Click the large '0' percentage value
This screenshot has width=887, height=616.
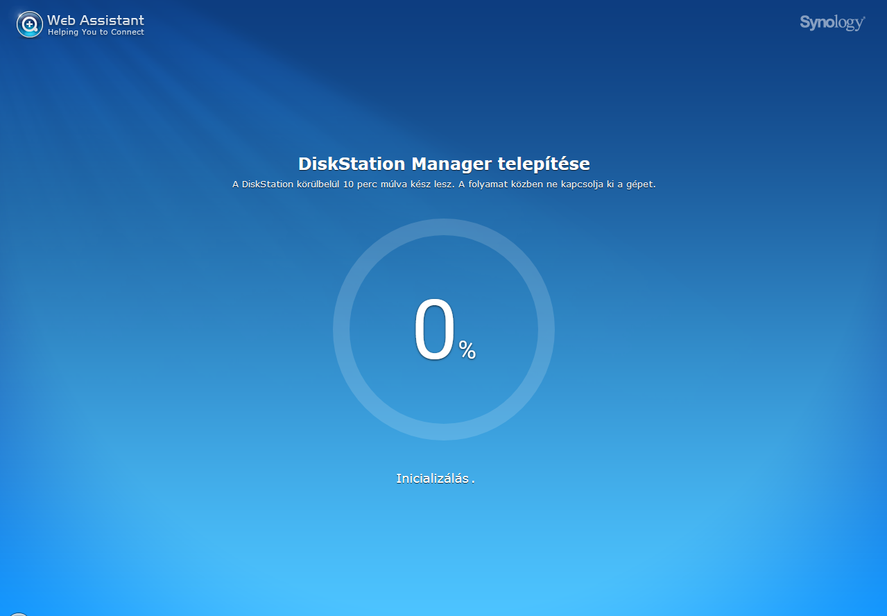coord(435,330)
